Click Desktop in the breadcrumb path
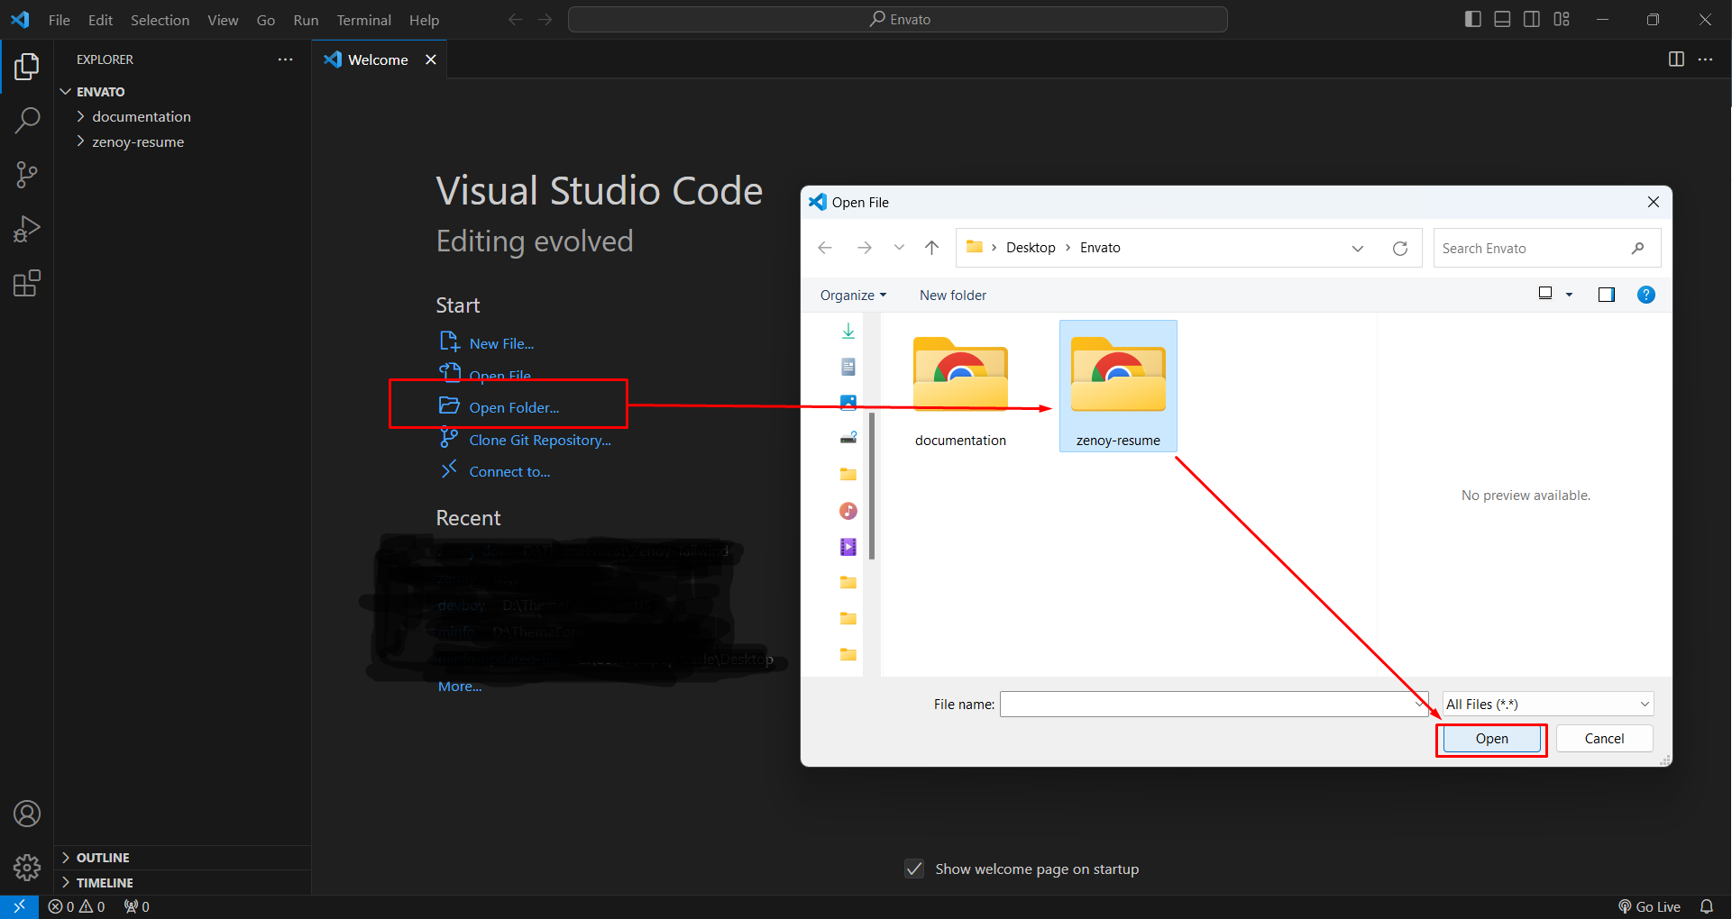 [x=1031, y=248]
